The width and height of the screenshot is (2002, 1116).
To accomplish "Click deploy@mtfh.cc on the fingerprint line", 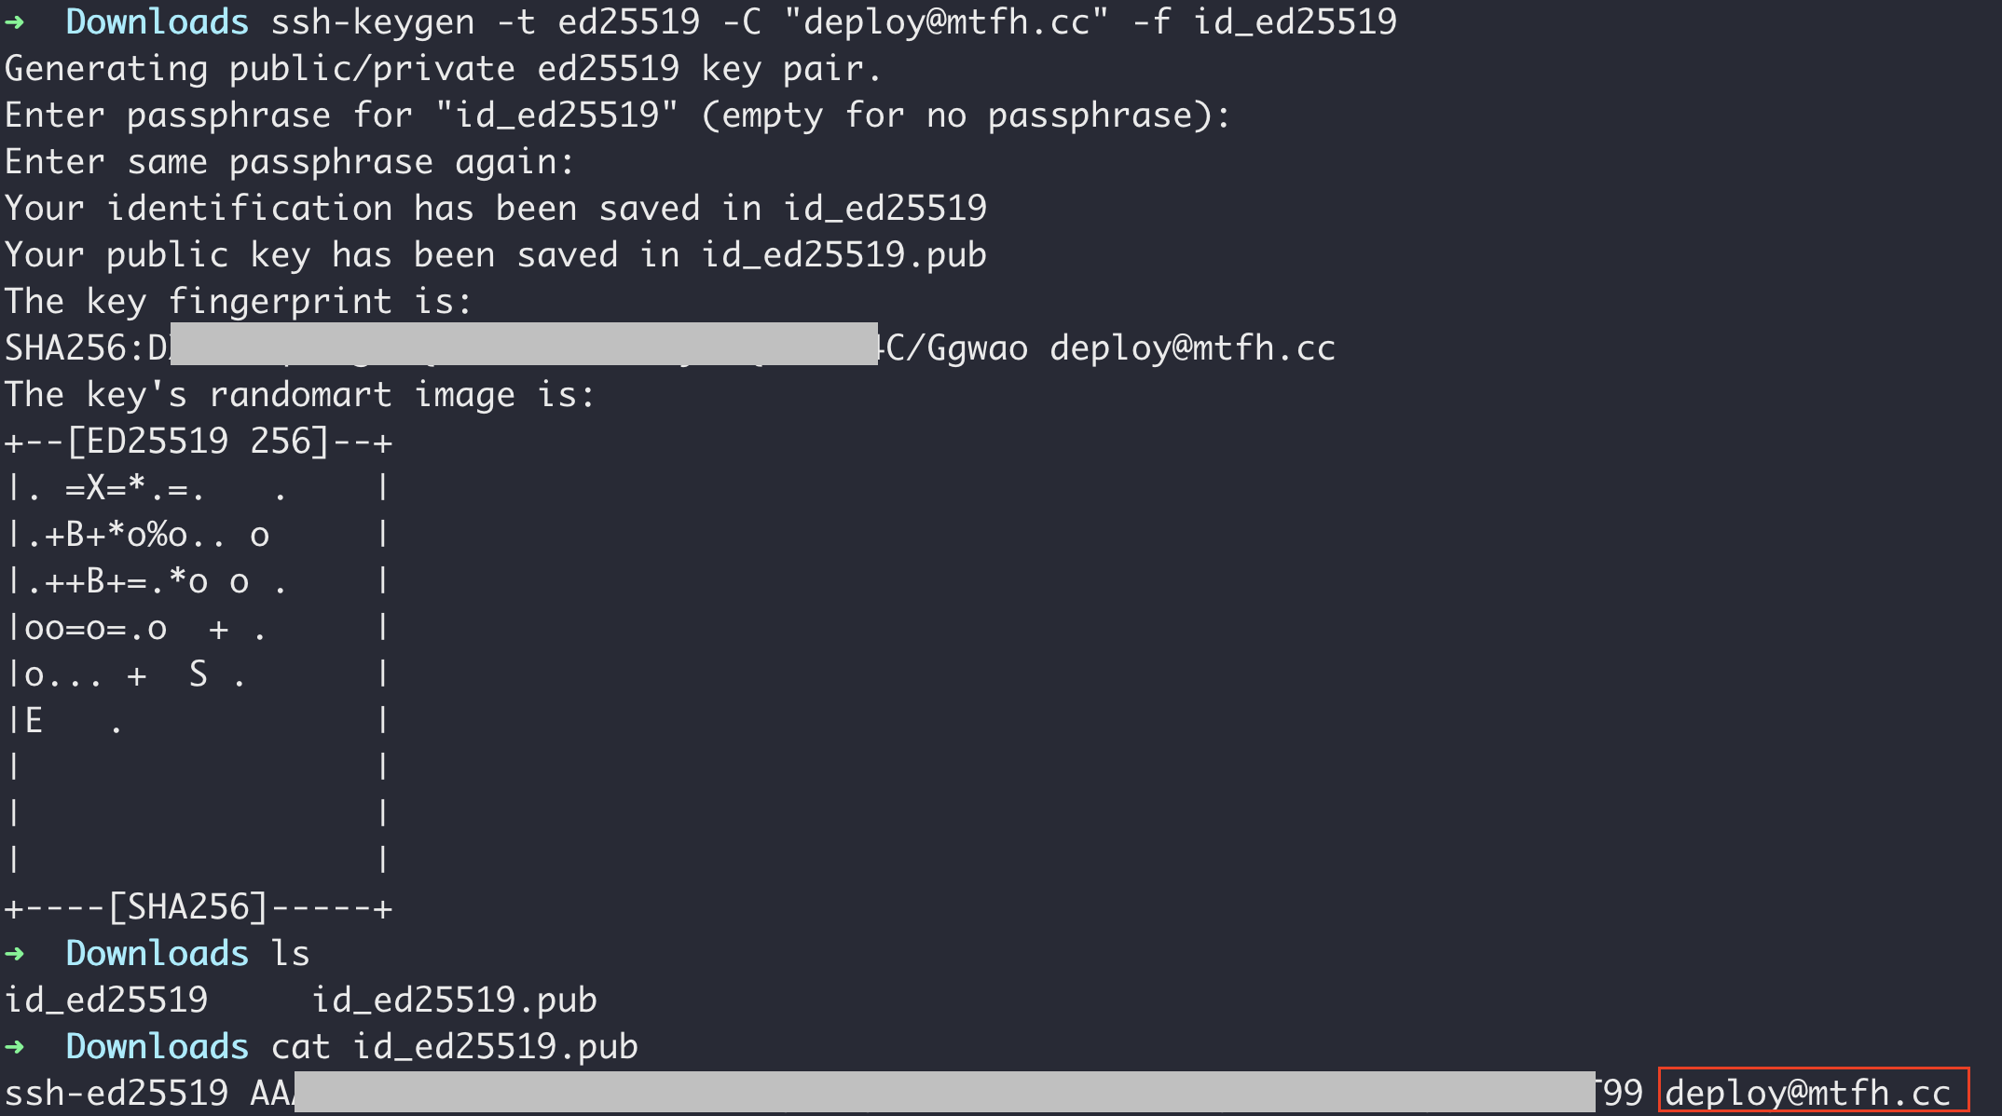I will coord(1192,348).
